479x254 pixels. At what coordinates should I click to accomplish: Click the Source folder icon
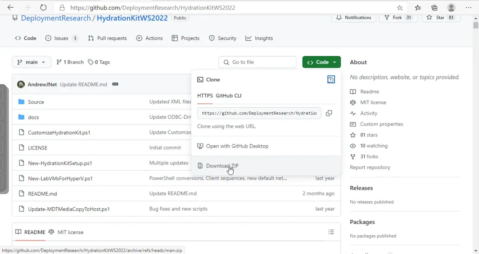(22, 102)
